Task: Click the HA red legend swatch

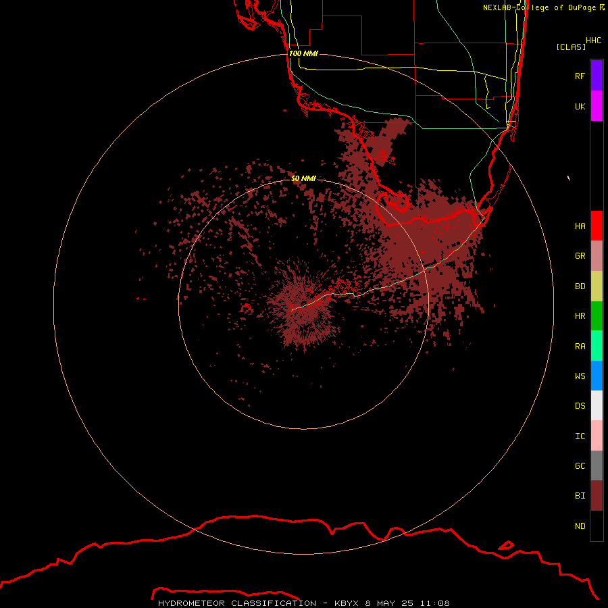Action: [597, 226]
